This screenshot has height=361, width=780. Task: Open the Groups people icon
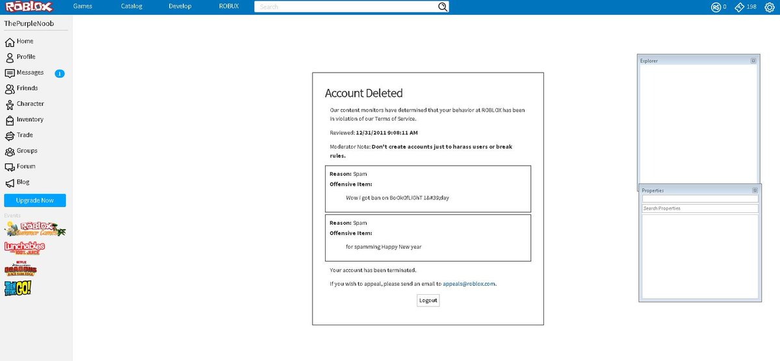tap(9, 151)
